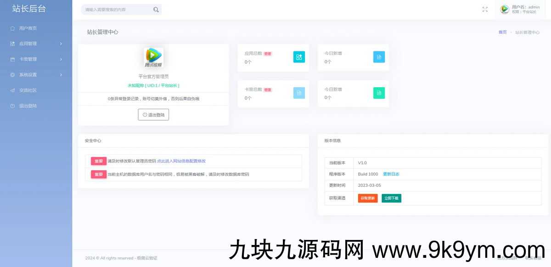Open 用户首页 in the sidebar

coord(28,28)
